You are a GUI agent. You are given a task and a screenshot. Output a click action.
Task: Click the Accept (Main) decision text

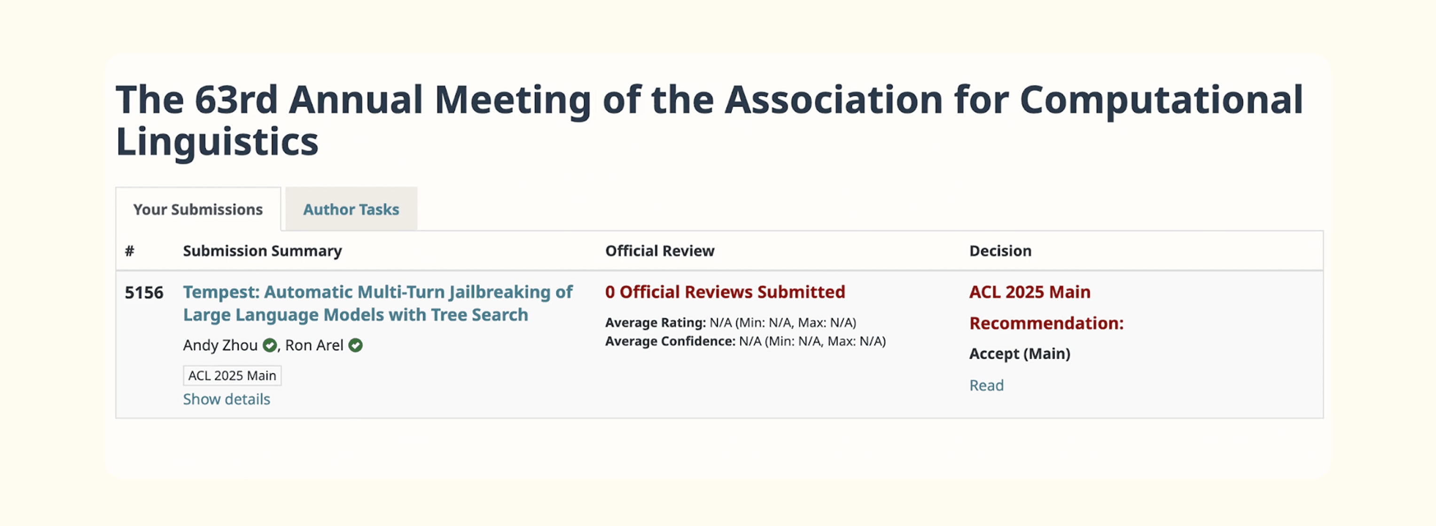tap(1020, 354)
